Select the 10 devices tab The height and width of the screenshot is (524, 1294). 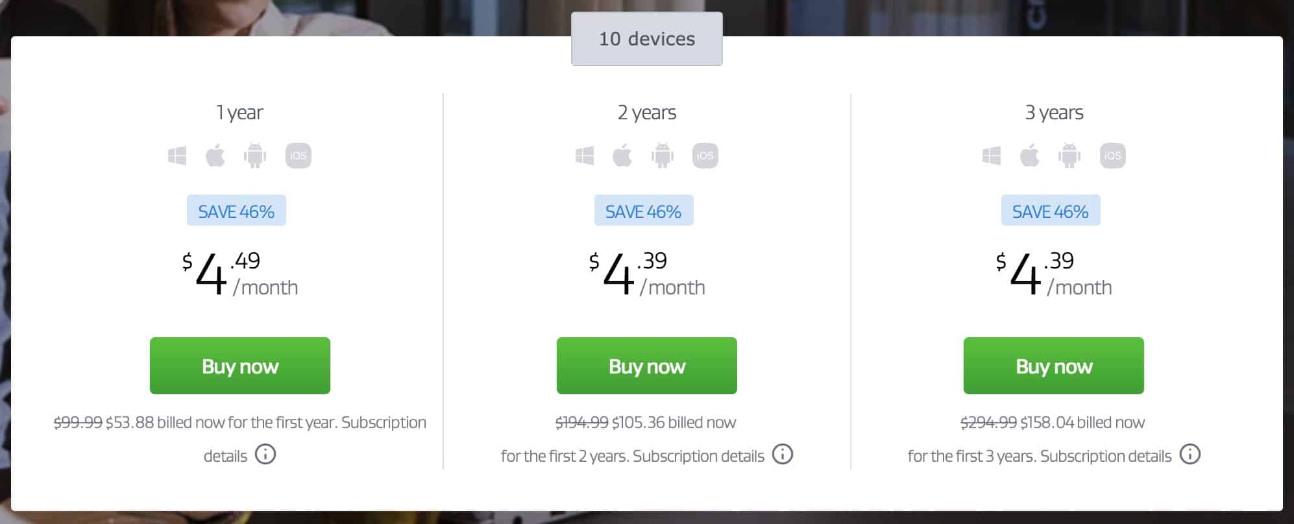647,39
